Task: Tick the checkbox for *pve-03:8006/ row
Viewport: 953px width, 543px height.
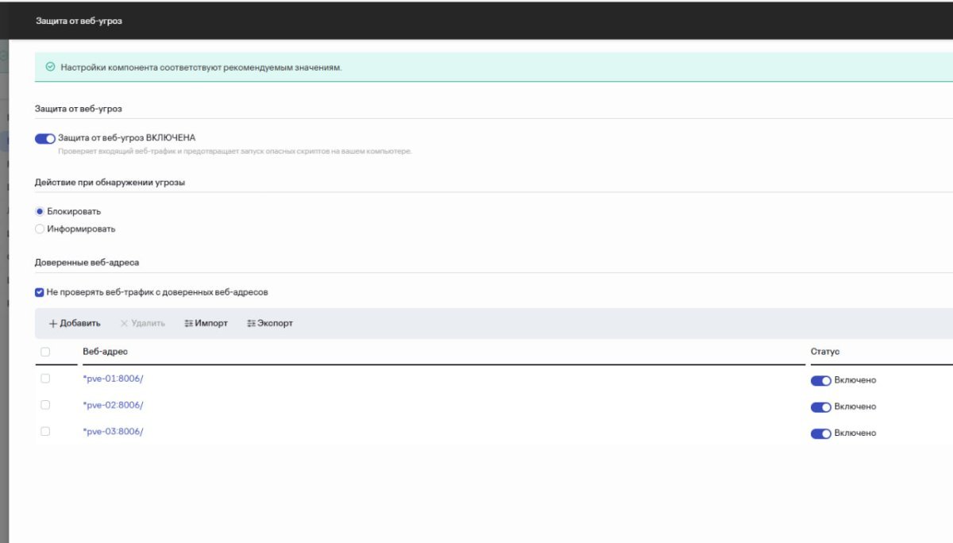Action: click(45, 431)
